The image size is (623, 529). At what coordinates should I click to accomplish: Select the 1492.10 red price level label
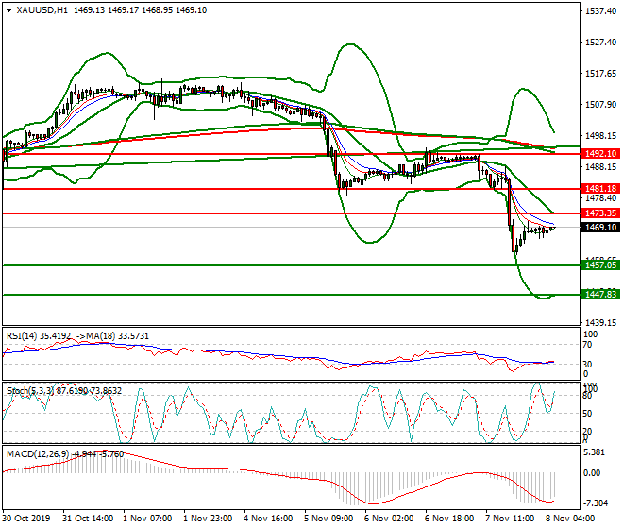tap(600, 154)
